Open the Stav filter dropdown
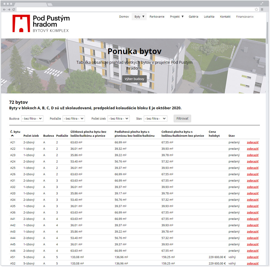Screen dimensions: 271x271 pos(155,119)
